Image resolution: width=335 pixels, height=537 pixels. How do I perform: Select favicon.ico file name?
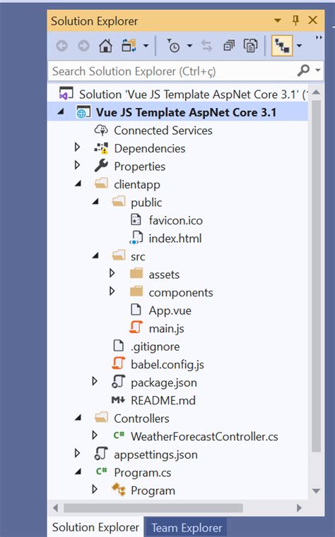pos(175,221)
